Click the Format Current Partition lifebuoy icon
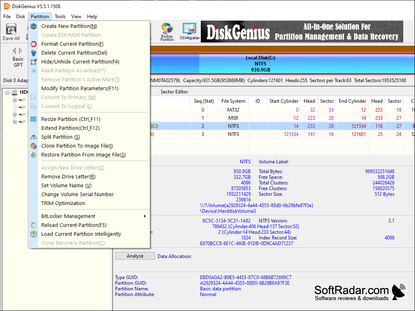Screen dimensions: 415x311 [34, 44]
